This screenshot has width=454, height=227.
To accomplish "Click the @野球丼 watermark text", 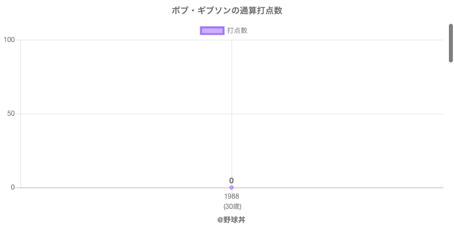I will pos(232,220).
